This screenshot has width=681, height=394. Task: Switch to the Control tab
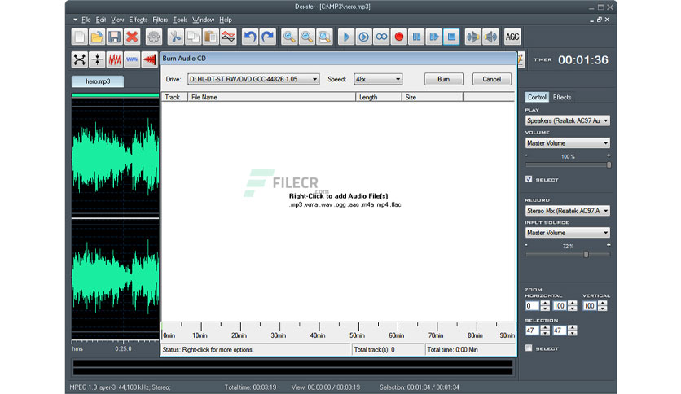click(x=537, y=97)
